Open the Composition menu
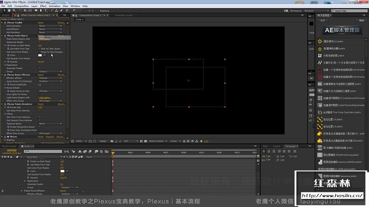Image resolution: width=369 pixels, height=207 pixels. tap(22, 6)
